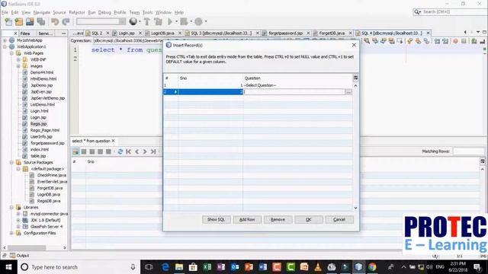Click the New File toolbar icon
Image resolution: width=488 pixels, height=274 pixels.
tap(8, 21)
